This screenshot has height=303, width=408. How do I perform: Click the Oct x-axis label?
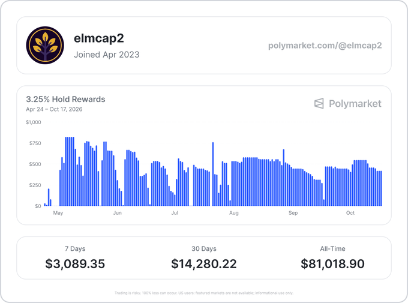pos(350,213)
